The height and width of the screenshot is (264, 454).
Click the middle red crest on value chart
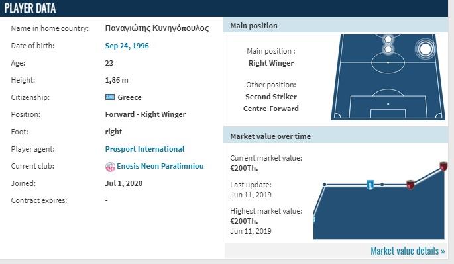tap(410, 184)
